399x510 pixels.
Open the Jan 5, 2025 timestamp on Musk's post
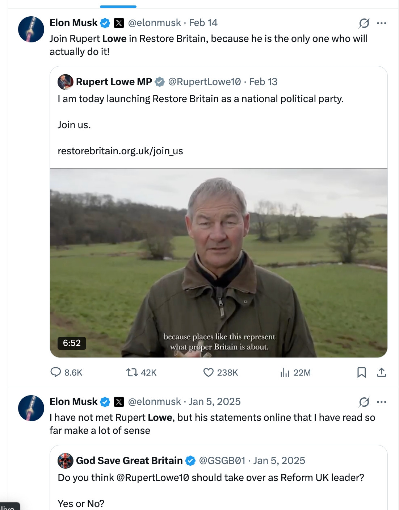(215, 402)
